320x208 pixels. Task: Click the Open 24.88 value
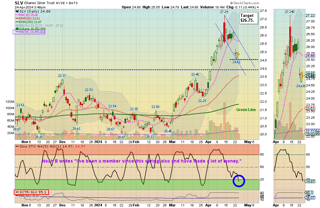[131, 7]
